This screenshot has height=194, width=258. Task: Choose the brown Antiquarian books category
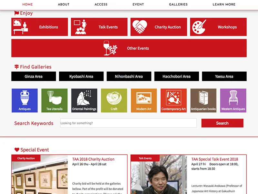tap(203, 100)
